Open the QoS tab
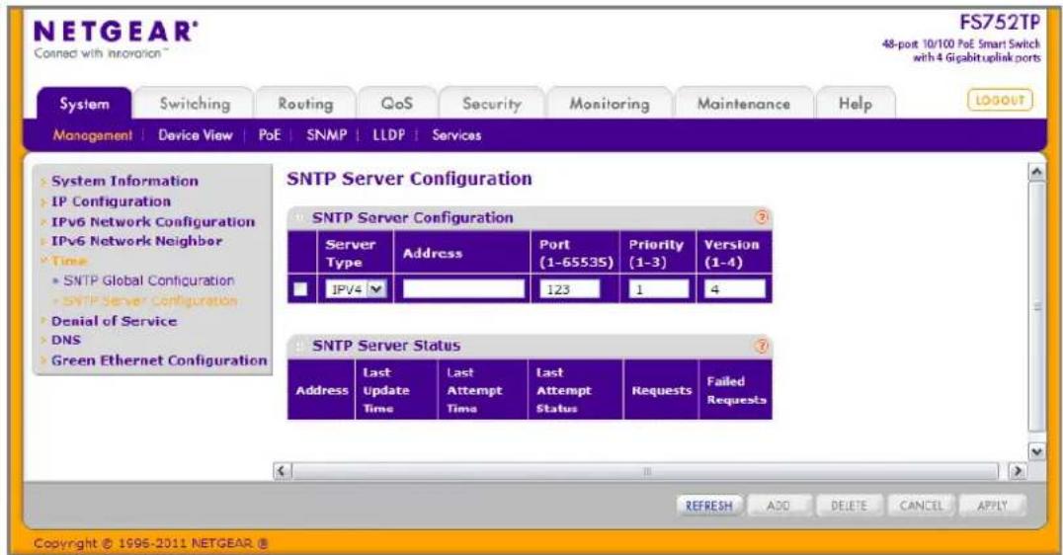The width and height of the screenshot is (1063, 555). click(396, 104)
